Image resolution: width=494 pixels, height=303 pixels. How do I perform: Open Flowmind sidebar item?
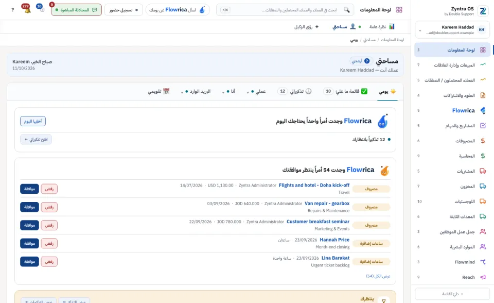pyautogui.click(x=452, y=262)
